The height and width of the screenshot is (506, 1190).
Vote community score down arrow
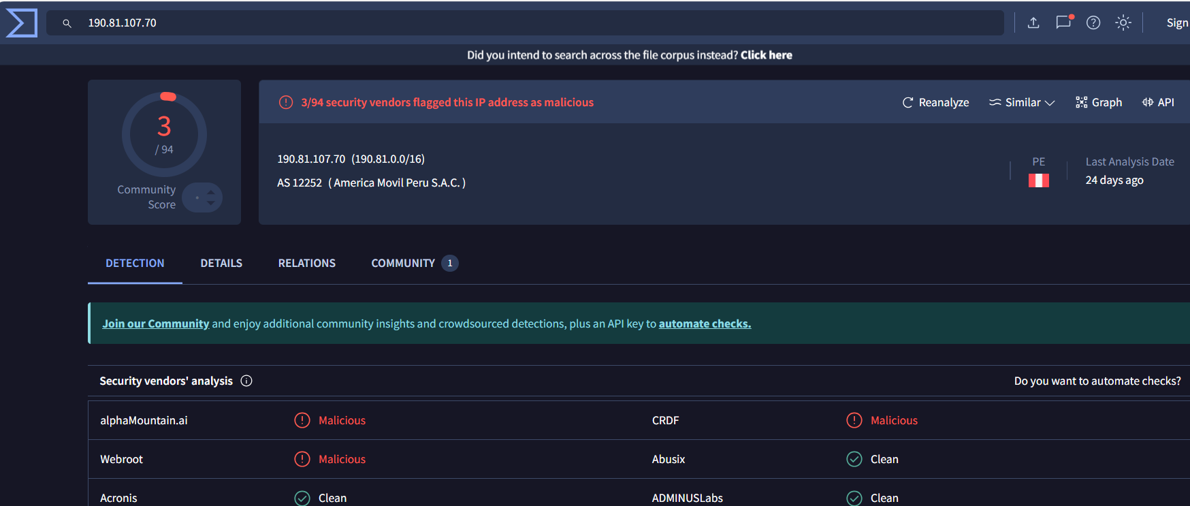(x=211, y=203)
